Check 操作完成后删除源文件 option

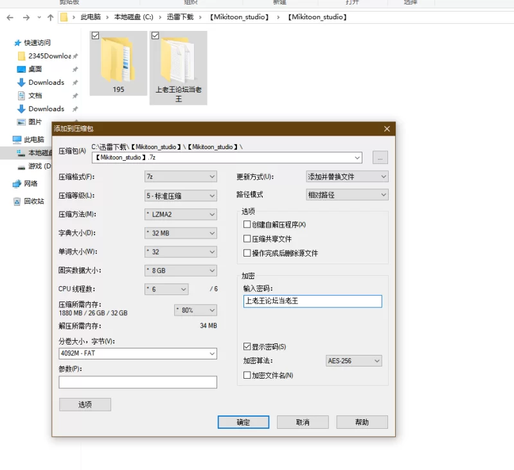pyautogui.click(x=247, y=253)
